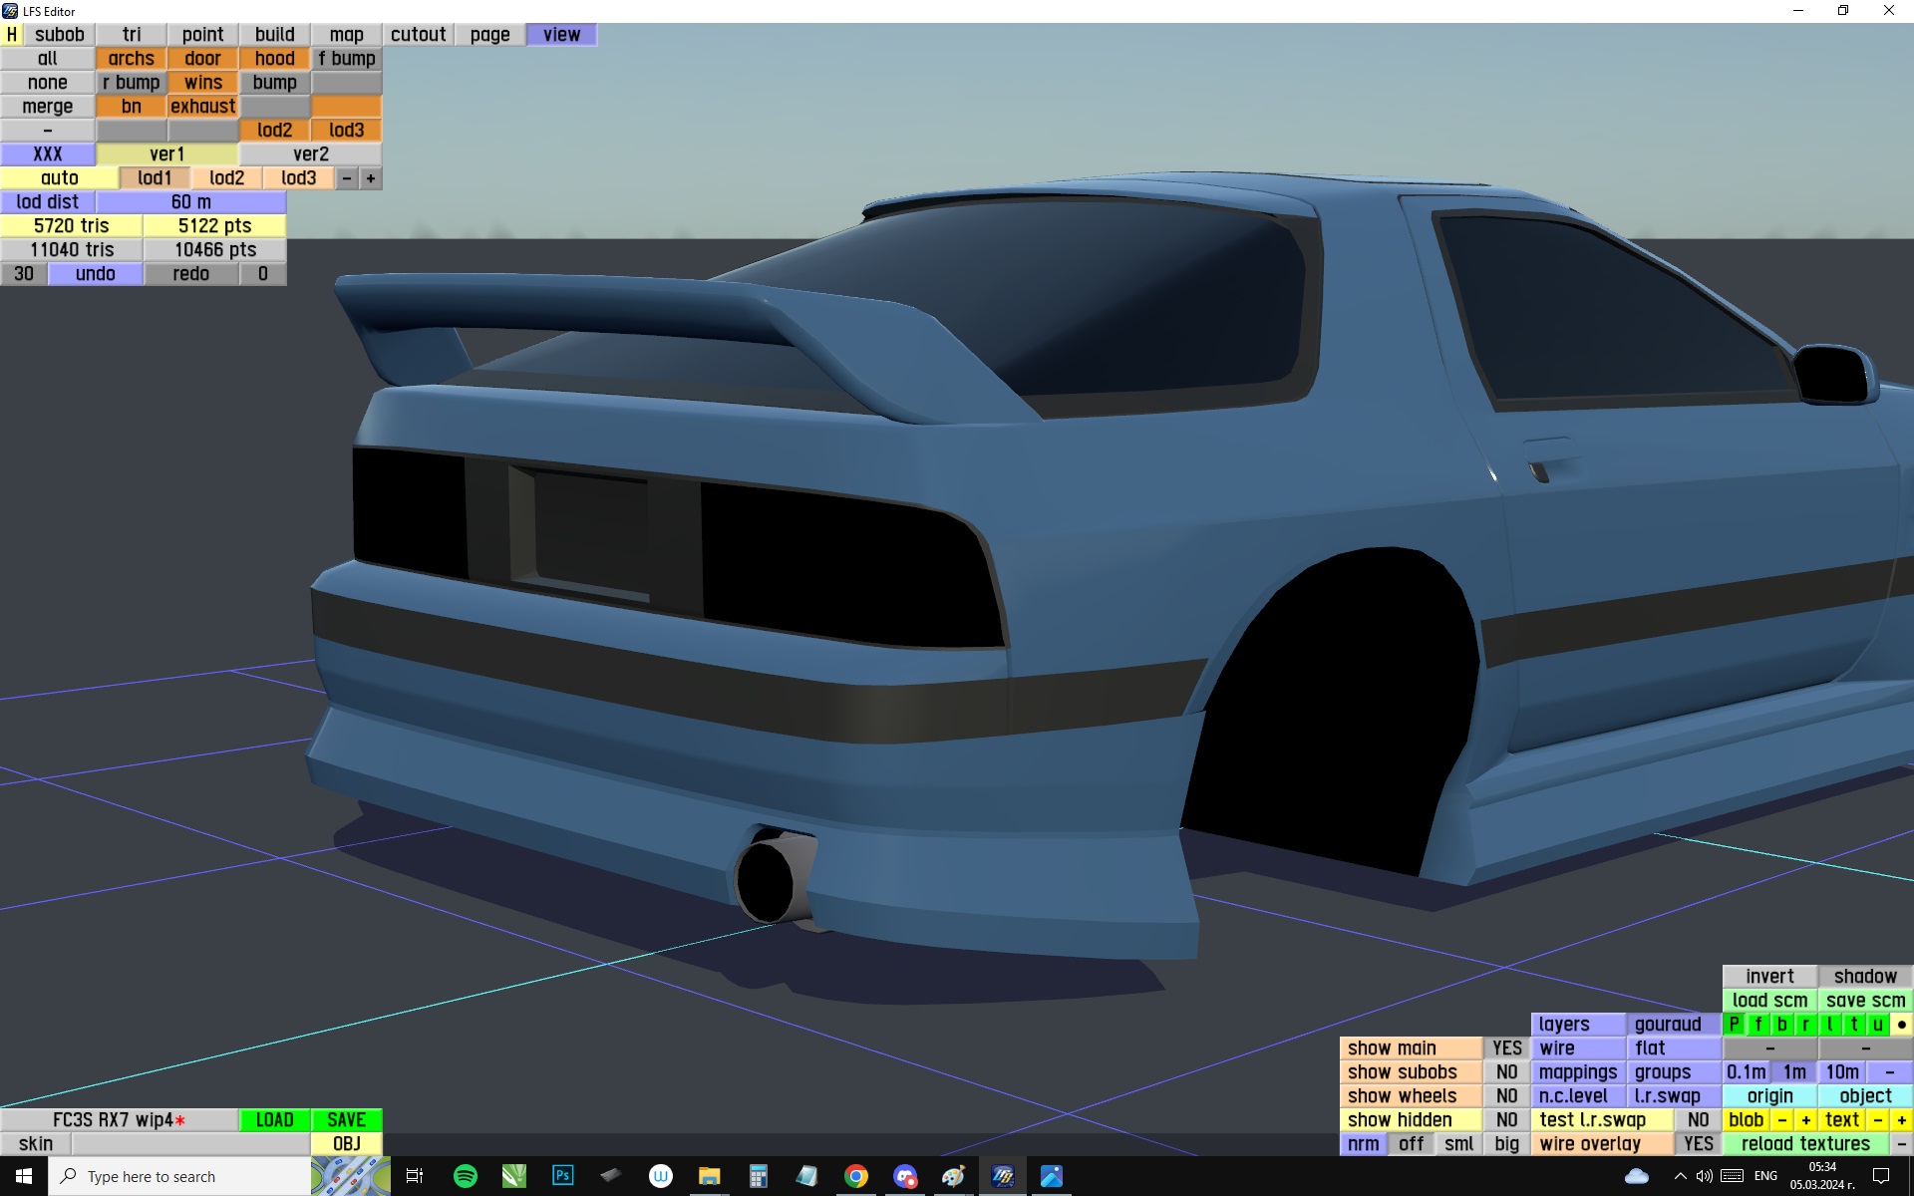This screenshot has height=1196, width=1914.
Task: Open Photoshop from the taskbar
Action: click(x=562, y=1176)
